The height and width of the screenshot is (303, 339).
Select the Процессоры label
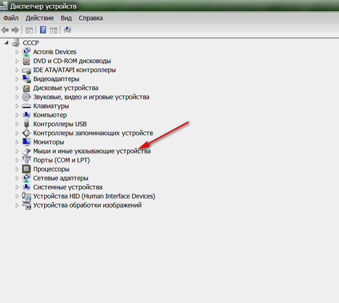(x=51, y=170)
